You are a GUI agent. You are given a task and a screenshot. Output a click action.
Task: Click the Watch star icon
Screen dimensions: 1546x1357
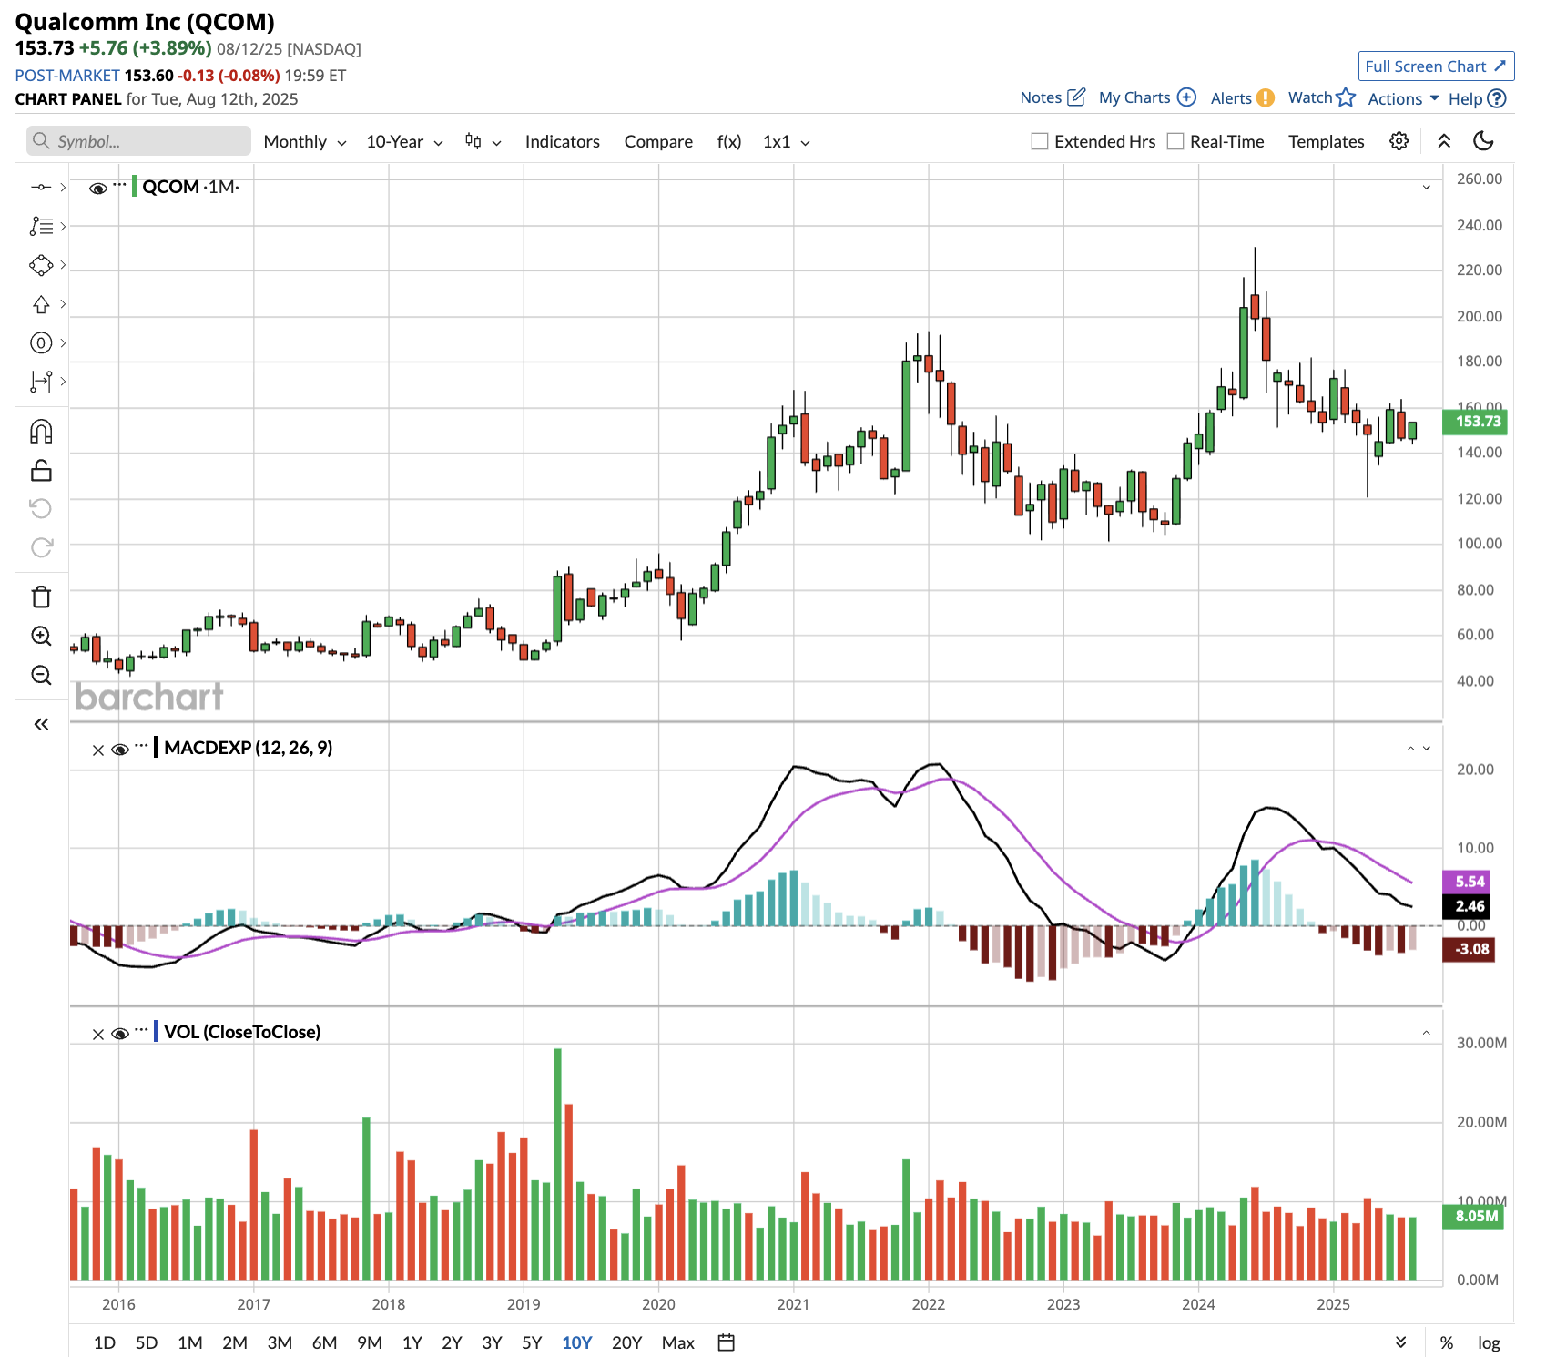coord(1346,97)
